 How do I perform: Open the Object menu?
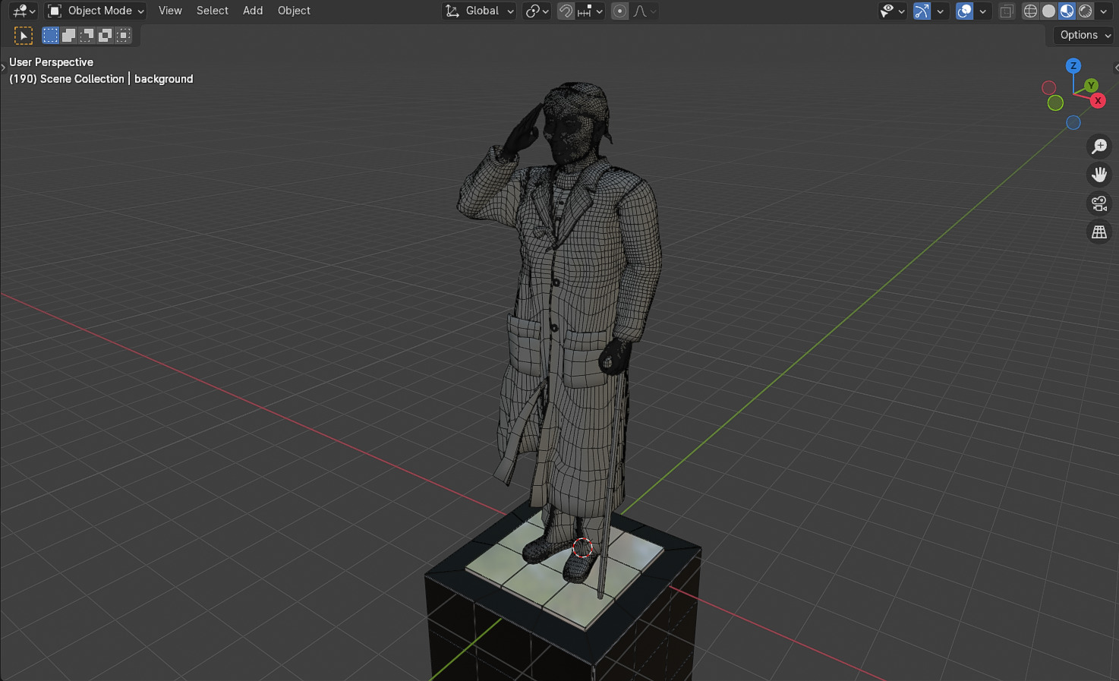(294, 11)
